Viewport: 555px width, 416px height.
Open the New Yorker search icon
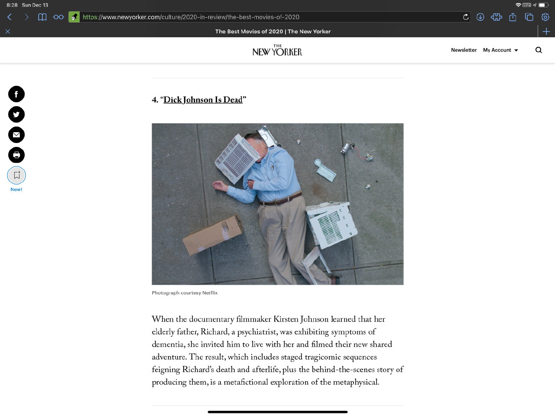coord(539,50)
